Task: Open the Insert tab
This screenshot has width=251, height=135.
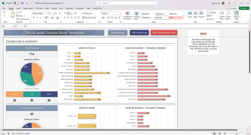Action: [18, 8]
